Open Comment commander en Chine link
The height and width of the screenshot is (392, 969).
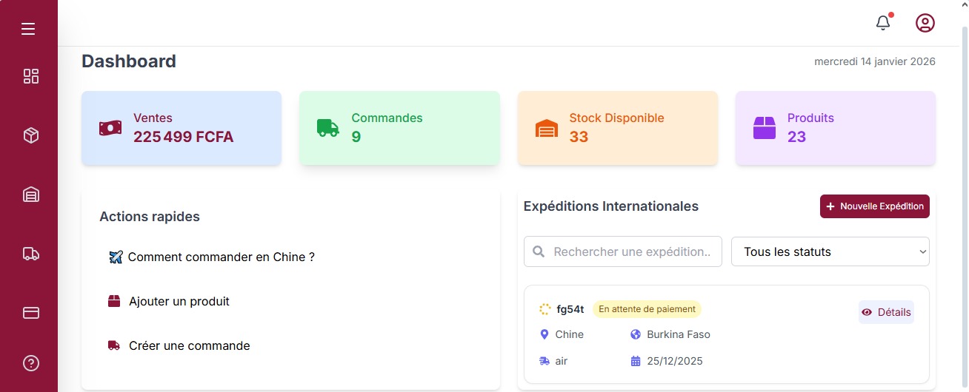click(221, 257)
